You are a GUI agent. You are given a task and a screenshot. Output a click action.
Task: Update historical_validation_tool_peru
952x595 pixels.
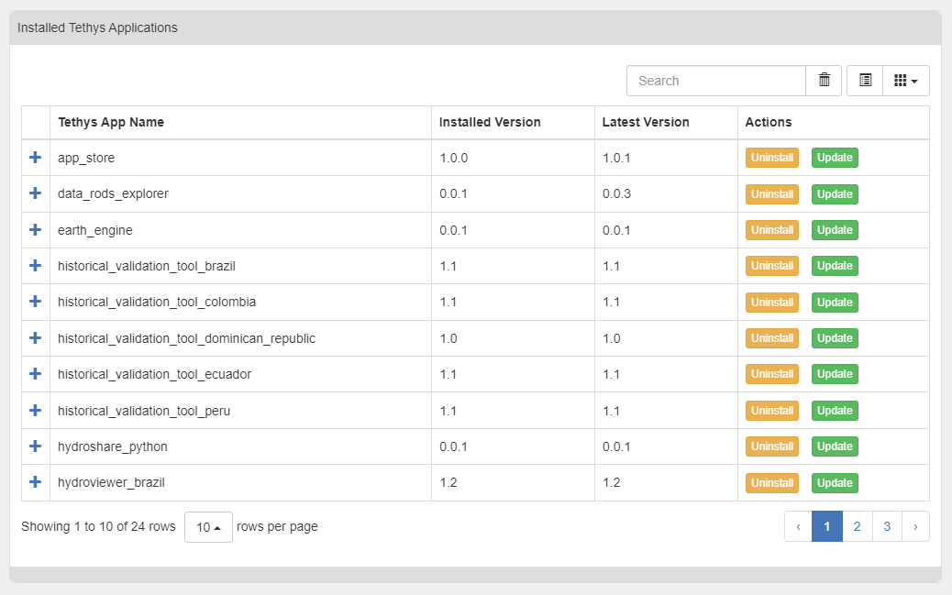coord(835,410)
